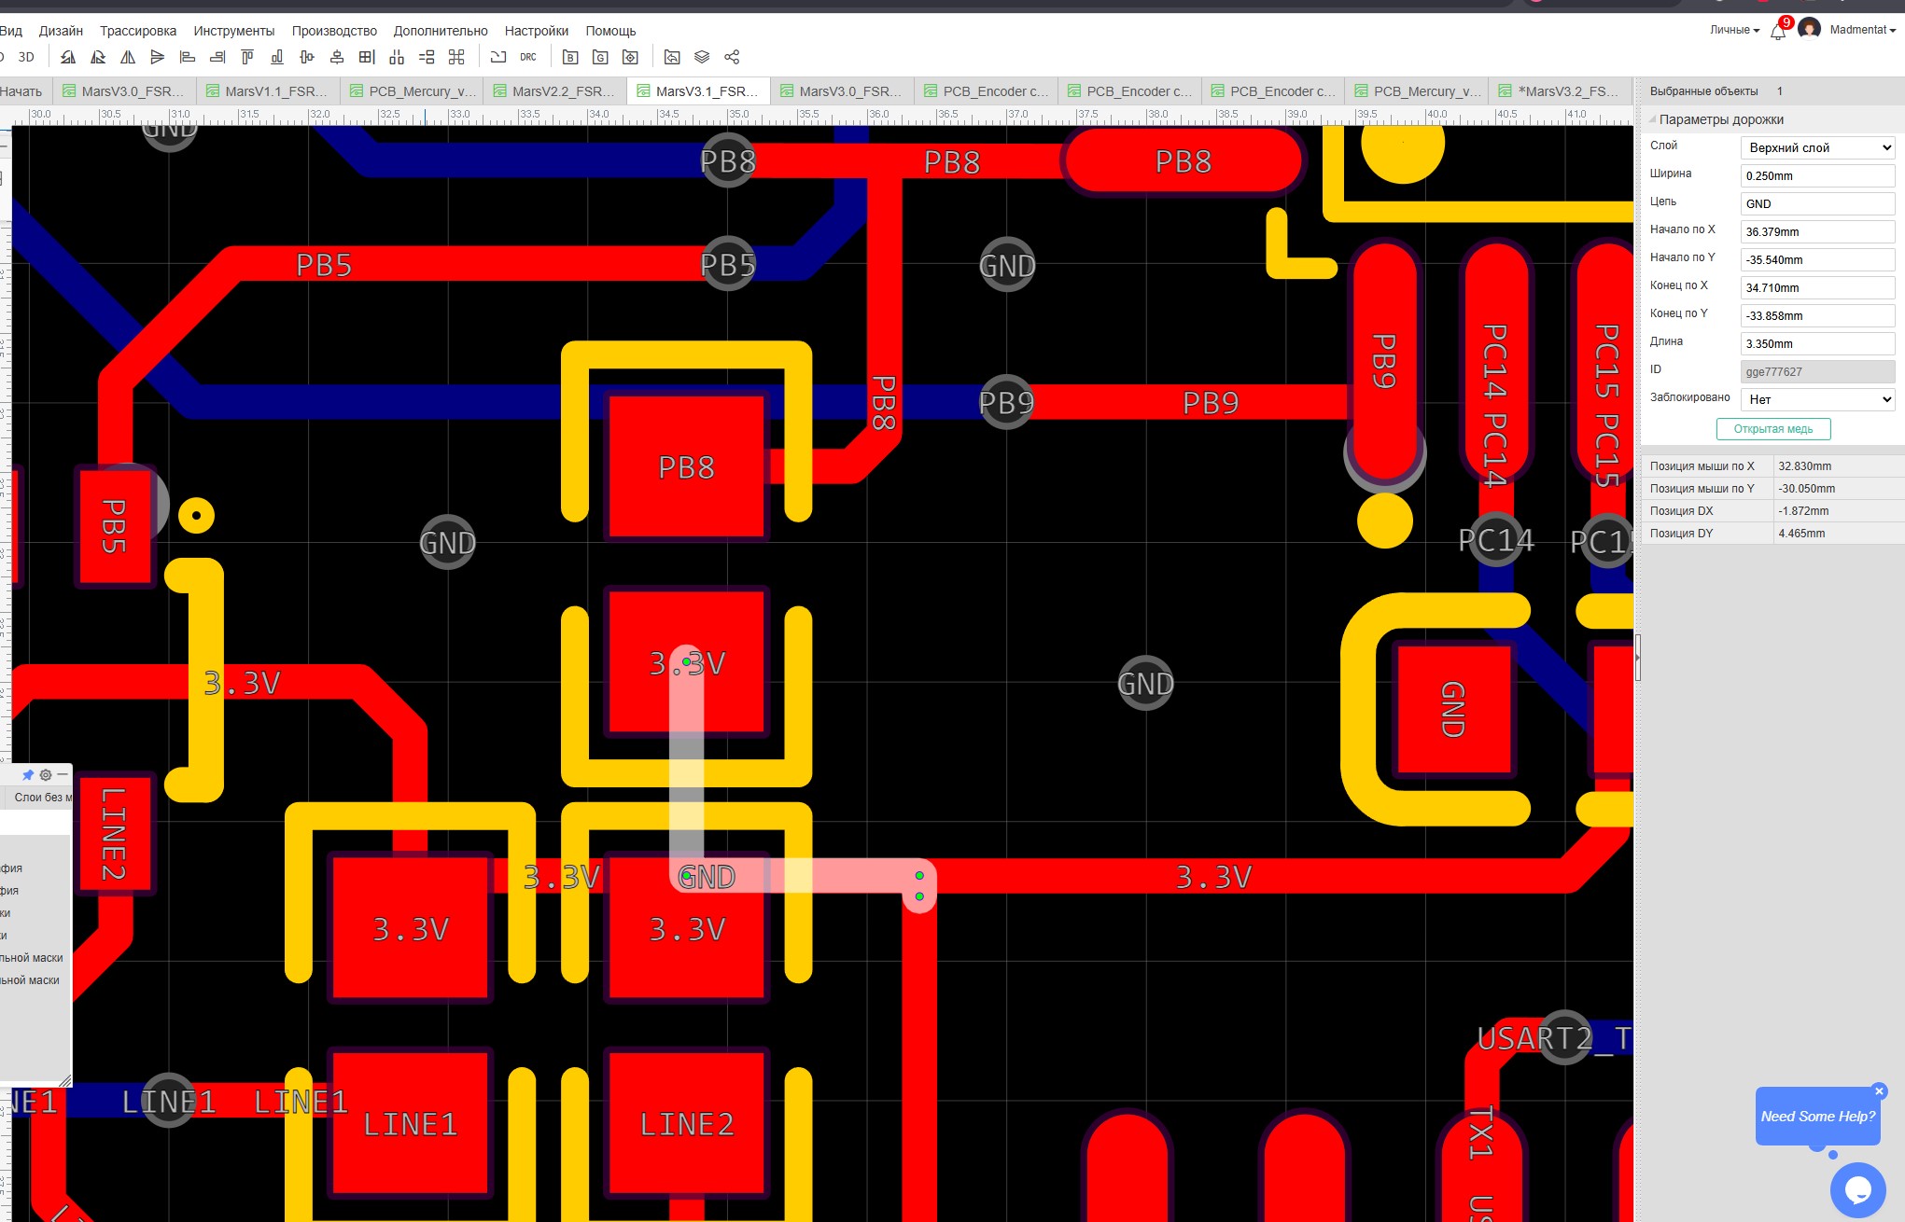Rotate selection left using toolbar icon
This screenshot has height=1222, width=1905.
(x=68, y=57)
